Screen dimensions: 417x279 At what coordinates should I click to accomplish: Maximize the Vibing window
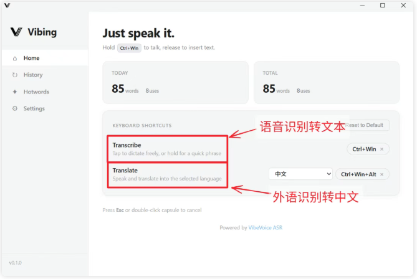[x=383, y=6]
